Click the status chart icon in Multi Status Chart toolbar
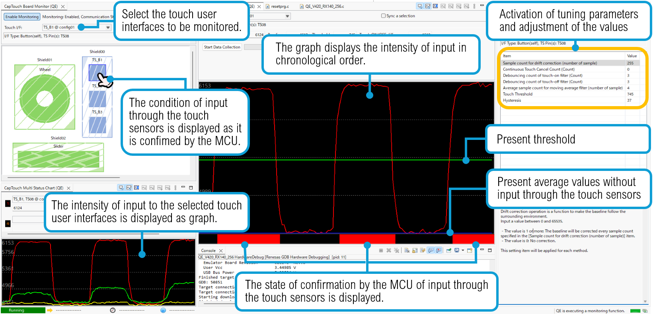The width and height of the screenshot is (653, 314). (129, 188)
